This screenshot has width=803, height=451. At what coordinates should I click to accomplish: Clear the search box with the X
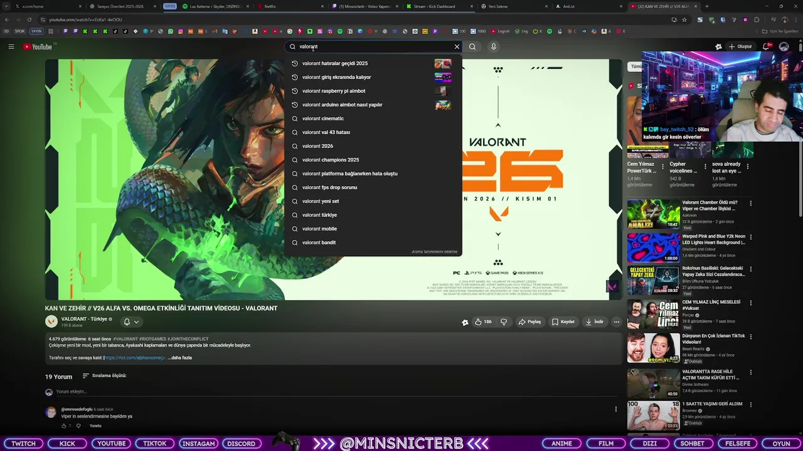(x=457, y=46)
